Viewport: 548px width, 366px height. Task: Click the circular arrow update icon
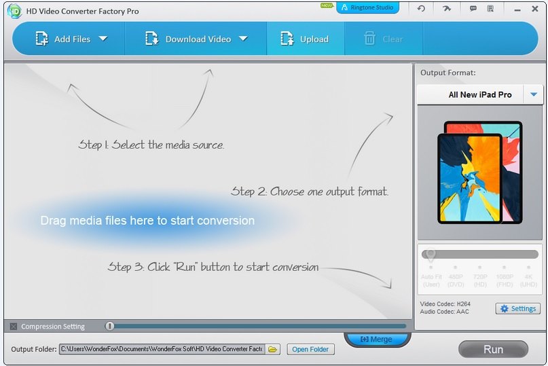pyautogui.click(x=421, y=8)
